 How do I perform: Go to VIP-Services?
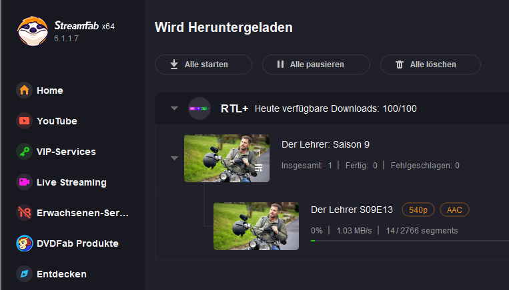coord(66,152)
